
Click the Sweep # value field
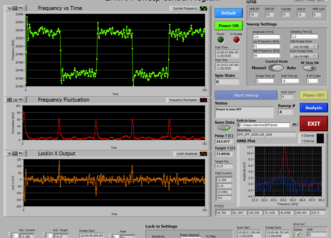pyautogui.click(x=286, y=112)
